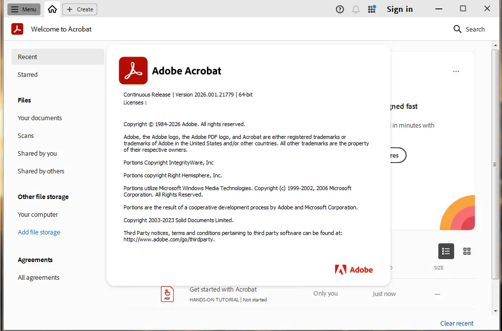
Task: Open the hamburger Menu button
Action: coord(24,9)
